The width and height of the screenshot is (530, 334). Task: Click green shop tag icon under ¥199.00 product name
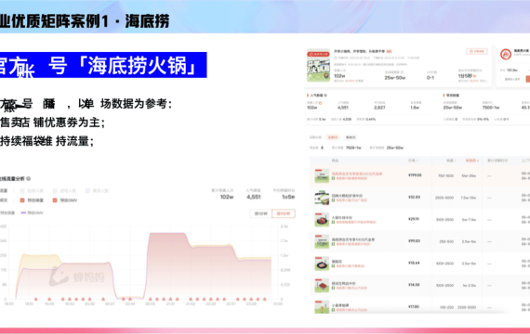click(x=333, y=178)
